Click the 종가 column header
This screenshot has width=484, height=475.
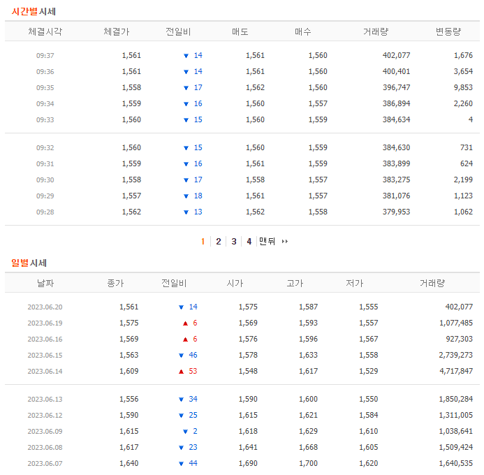coord(115,283)
